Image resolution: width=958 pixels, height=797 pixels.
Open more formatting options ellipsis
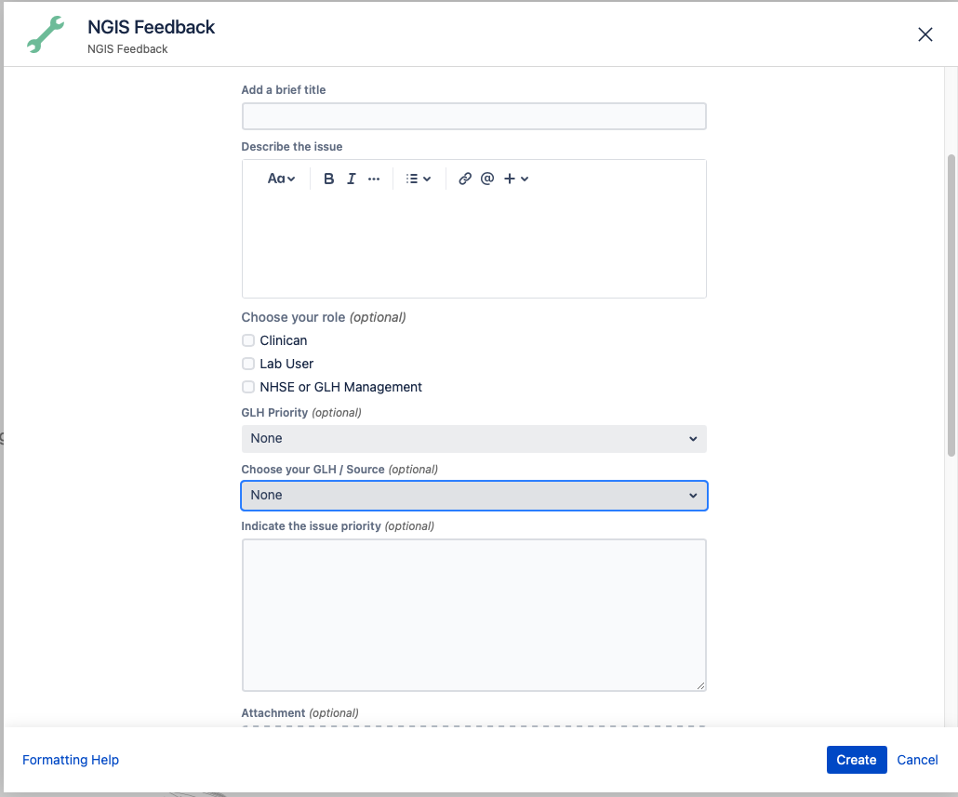tap(374, 179)
